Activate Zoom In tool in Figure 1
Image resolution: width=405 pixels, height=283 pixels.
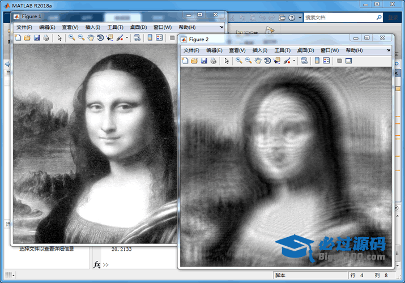(x=72, y=38)
